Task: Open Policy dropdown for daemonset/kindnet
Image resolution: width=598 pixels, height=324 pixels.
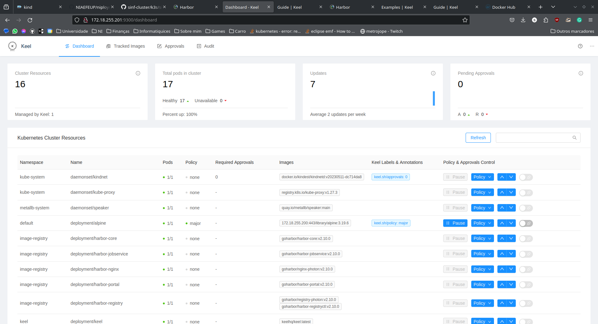Action: [482, 177]
